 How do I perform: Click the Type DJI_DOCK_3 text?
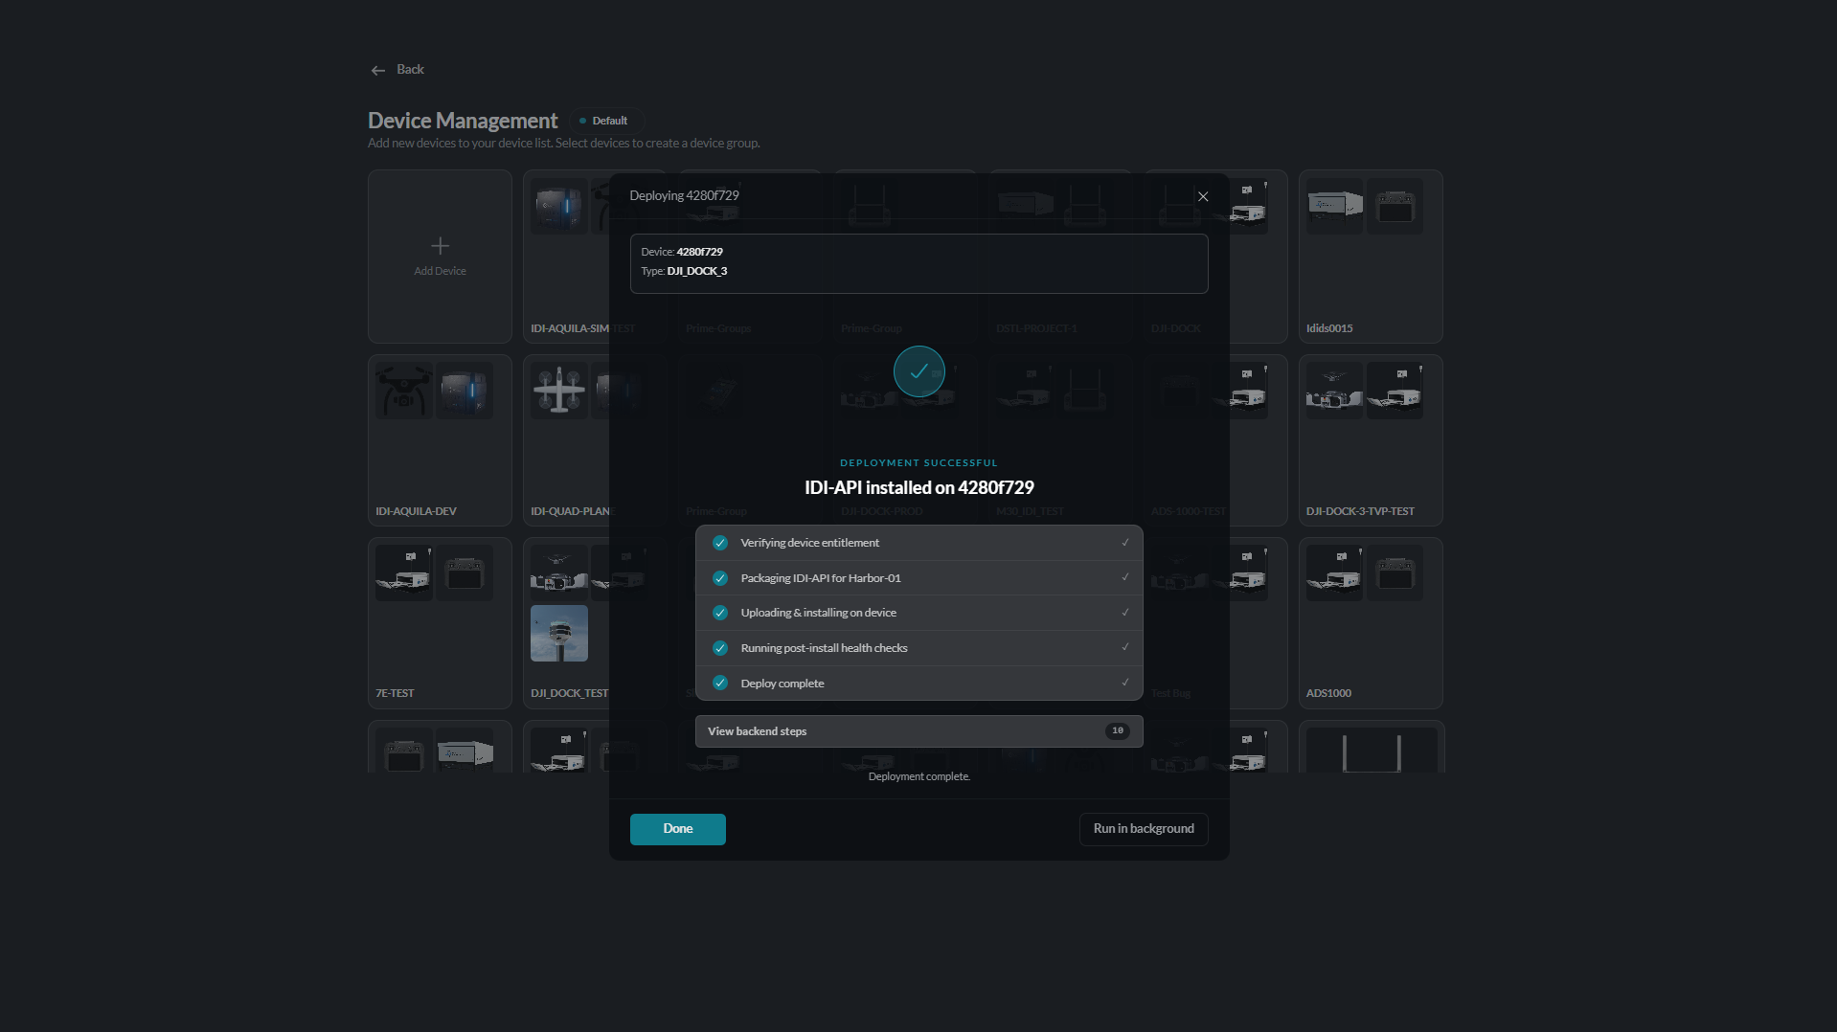click(x=684, y=271)
